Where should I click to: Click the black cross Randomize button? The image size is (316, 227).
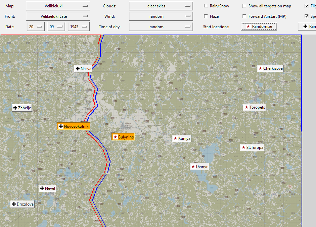(307, 26)
